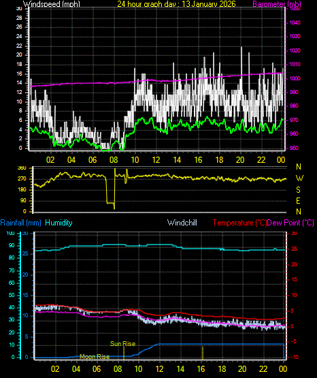
Task: Click the 28 mph windspeed axis label
Action: (19, 18)
